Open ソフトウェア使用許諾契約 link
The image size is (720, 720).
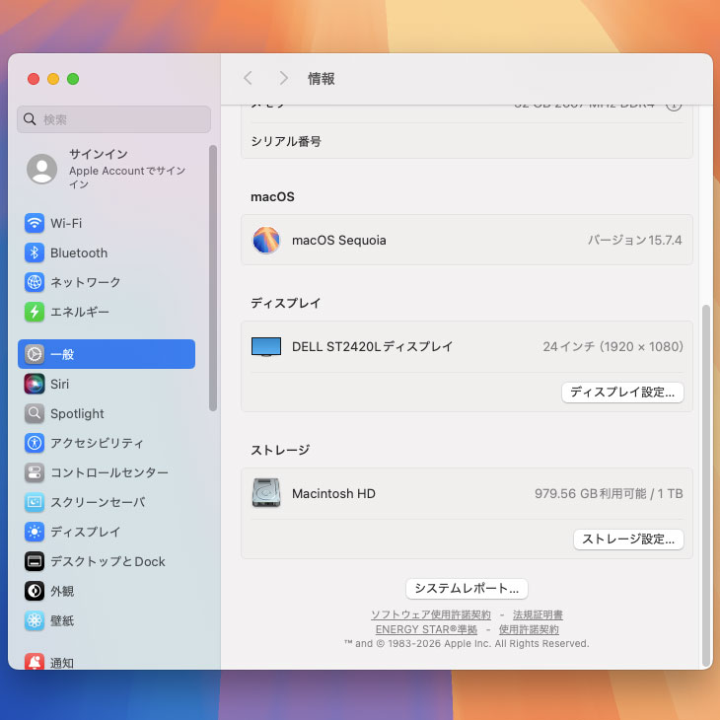point(430,615)
